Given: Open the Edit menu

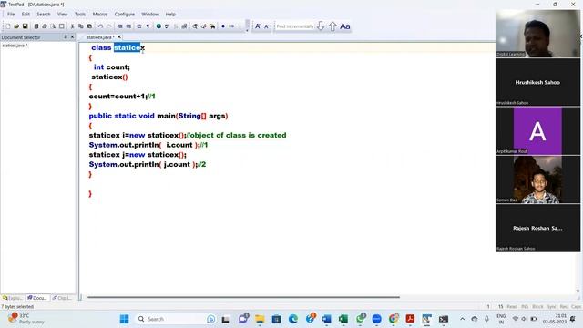Looking at the screenshot, I should (26, 15).
